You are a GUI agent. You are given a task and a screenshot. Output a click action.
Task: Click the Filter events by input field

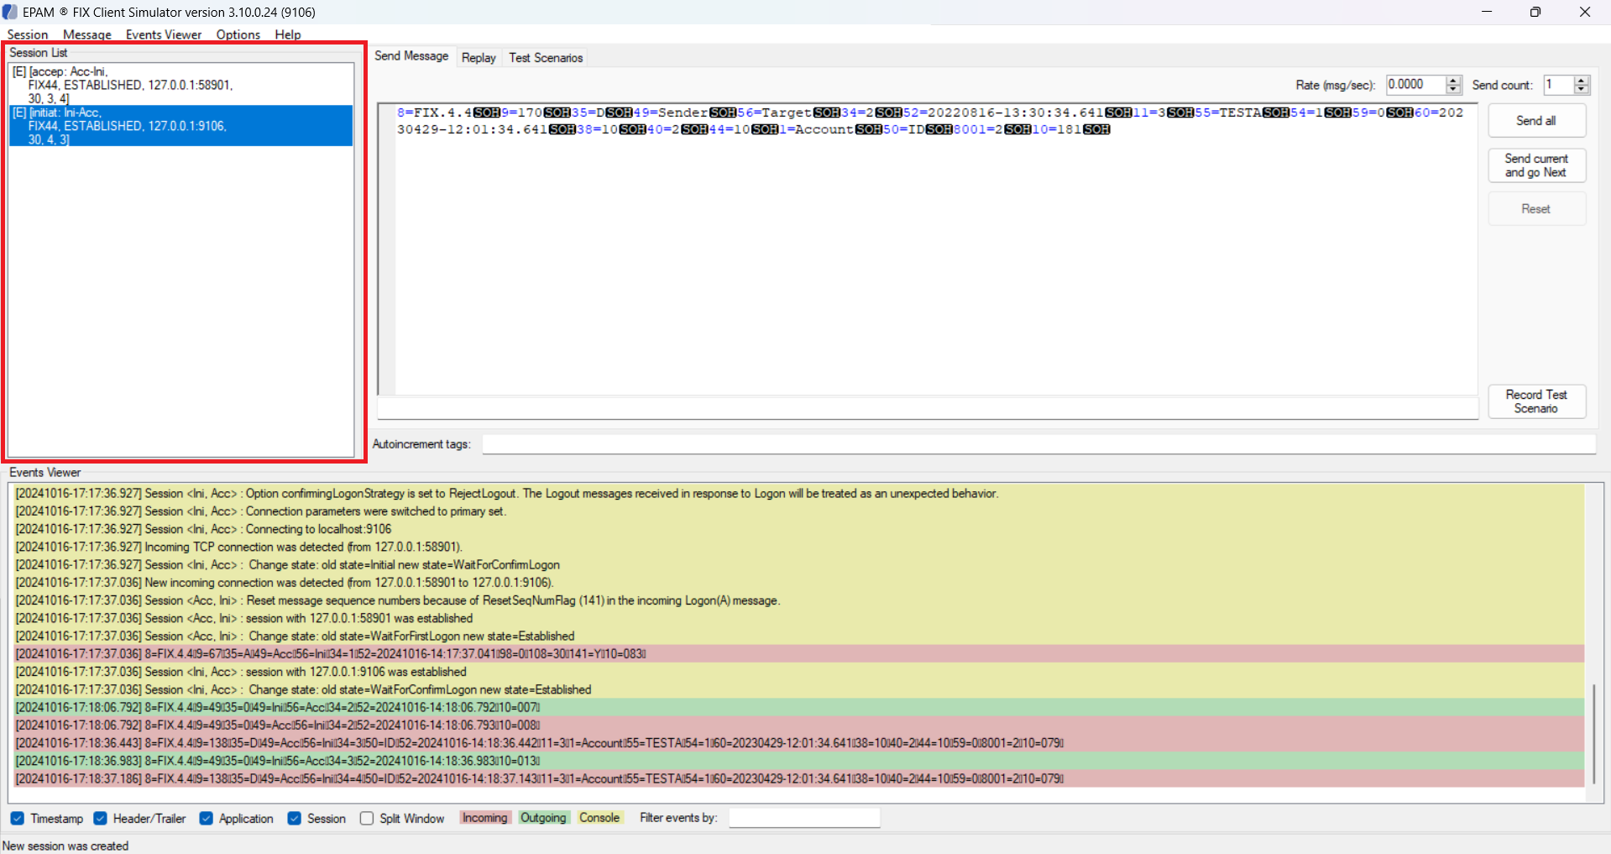click(804, 818)
